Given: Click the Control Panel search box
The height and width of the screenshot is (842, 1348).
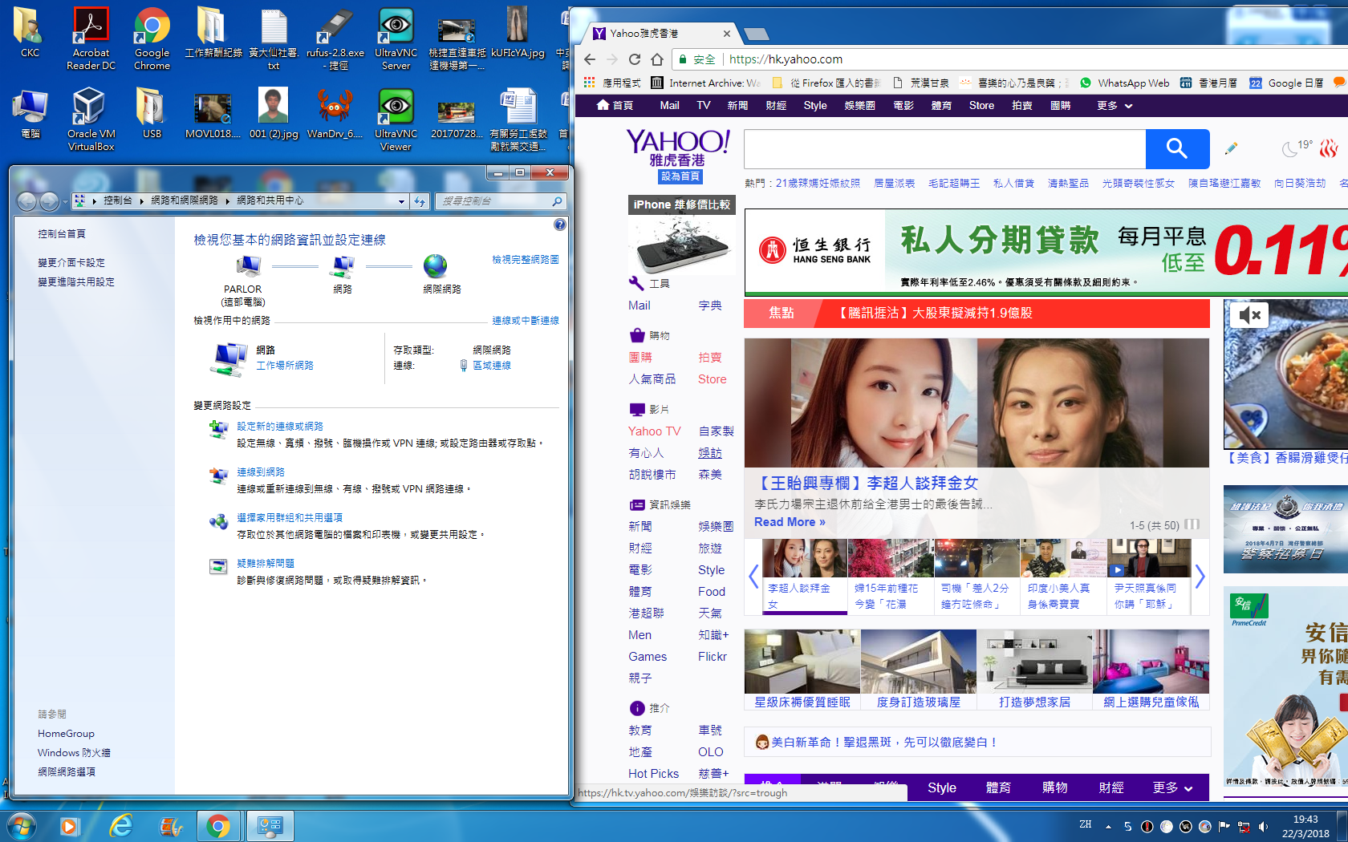Looking at the screenshot, I should click(501, 201).
